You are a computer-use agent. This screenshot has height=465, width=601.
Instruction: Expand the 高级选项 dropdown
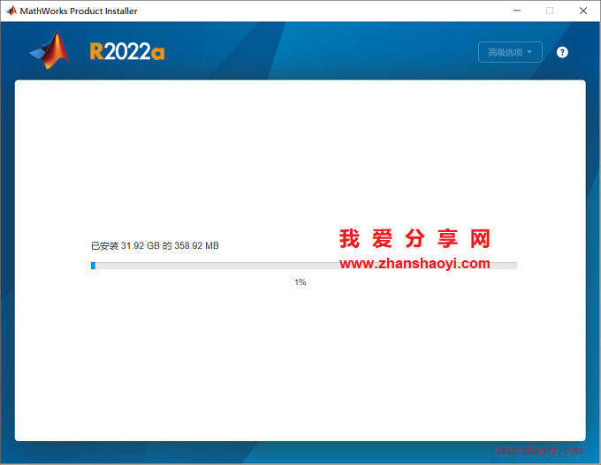pyautogui.click(x=510, y=52)
